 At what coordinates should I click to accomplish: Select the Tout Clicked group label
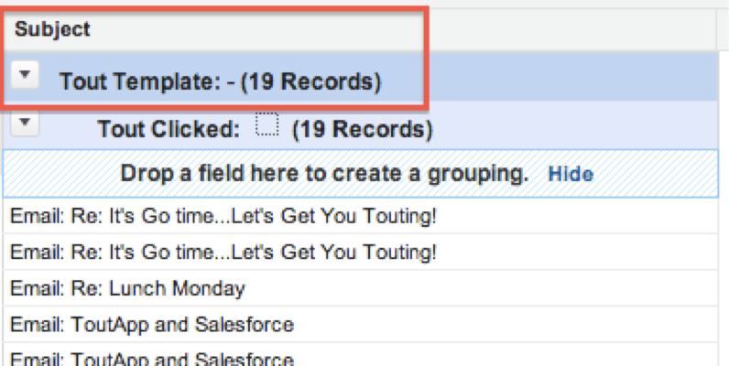point(168,129)
